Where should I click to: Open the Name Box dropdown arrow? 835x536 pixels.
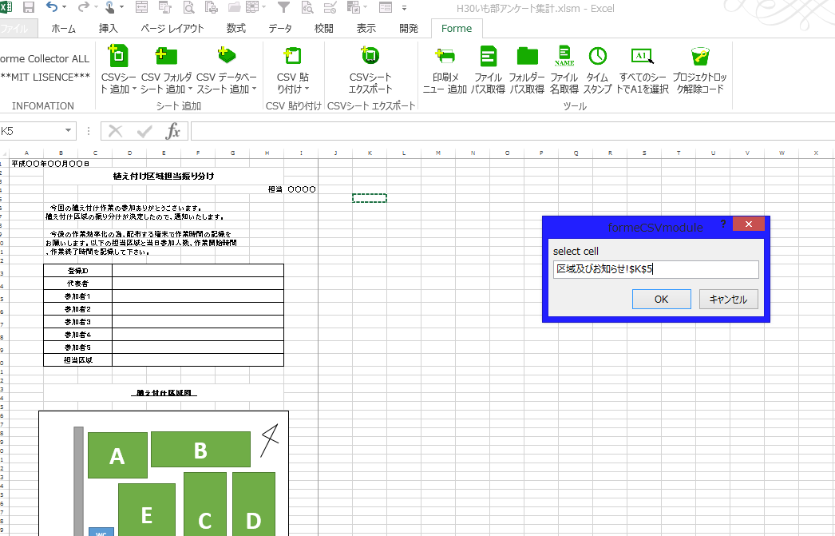[69, 131]
